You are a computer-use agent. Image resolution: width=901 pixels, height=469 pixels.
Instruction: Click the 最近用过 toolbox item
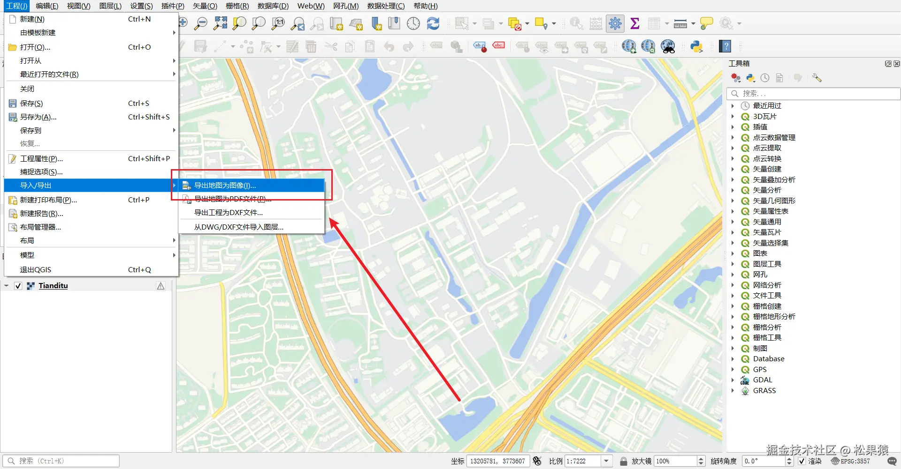[x=767, y=106]
